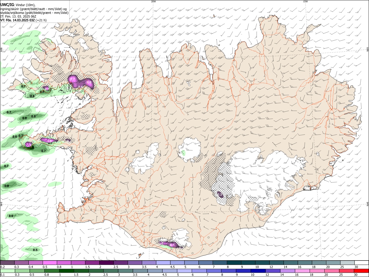Select the 'slydda/snjókoma' legend description line

click(35, 12)
